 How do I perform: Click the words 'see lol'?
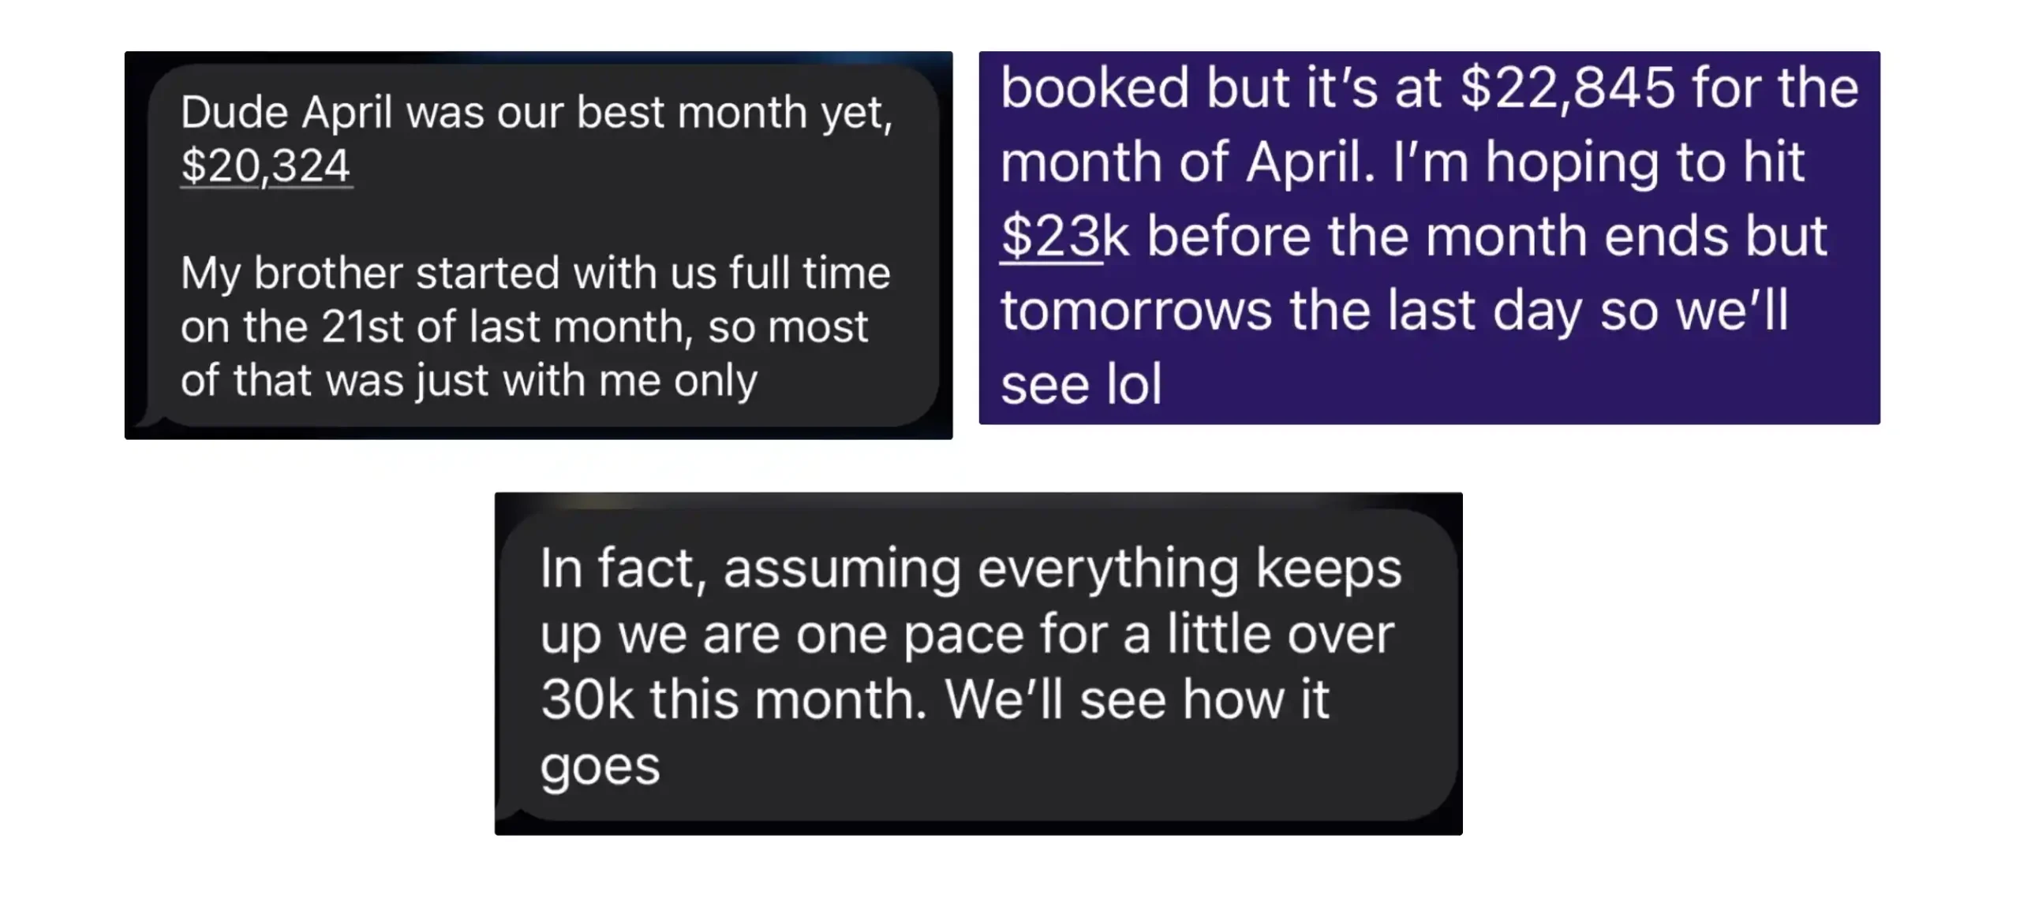[1081, 386]
